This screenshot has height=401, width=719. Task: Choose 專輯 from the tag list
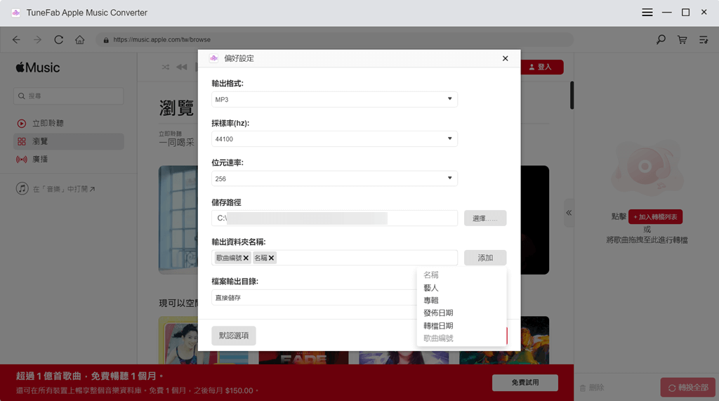pyautogui.click(x=431, y=300)
